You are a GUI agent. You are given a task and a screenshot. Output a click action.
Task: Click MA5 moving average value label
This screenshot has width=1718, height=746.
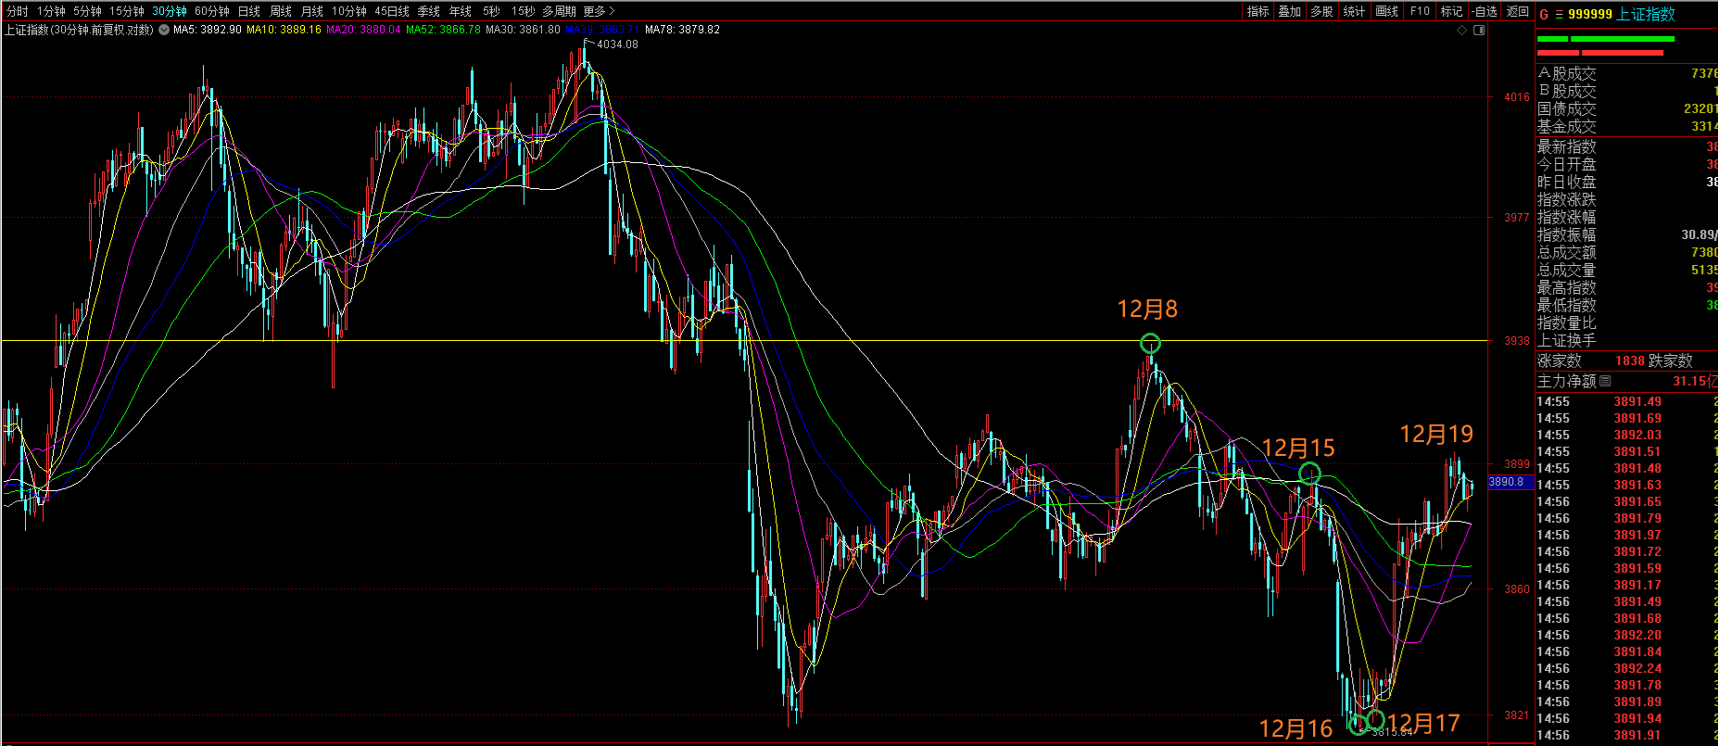coord(208,30)
